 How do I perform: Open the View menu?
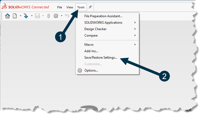70,7
